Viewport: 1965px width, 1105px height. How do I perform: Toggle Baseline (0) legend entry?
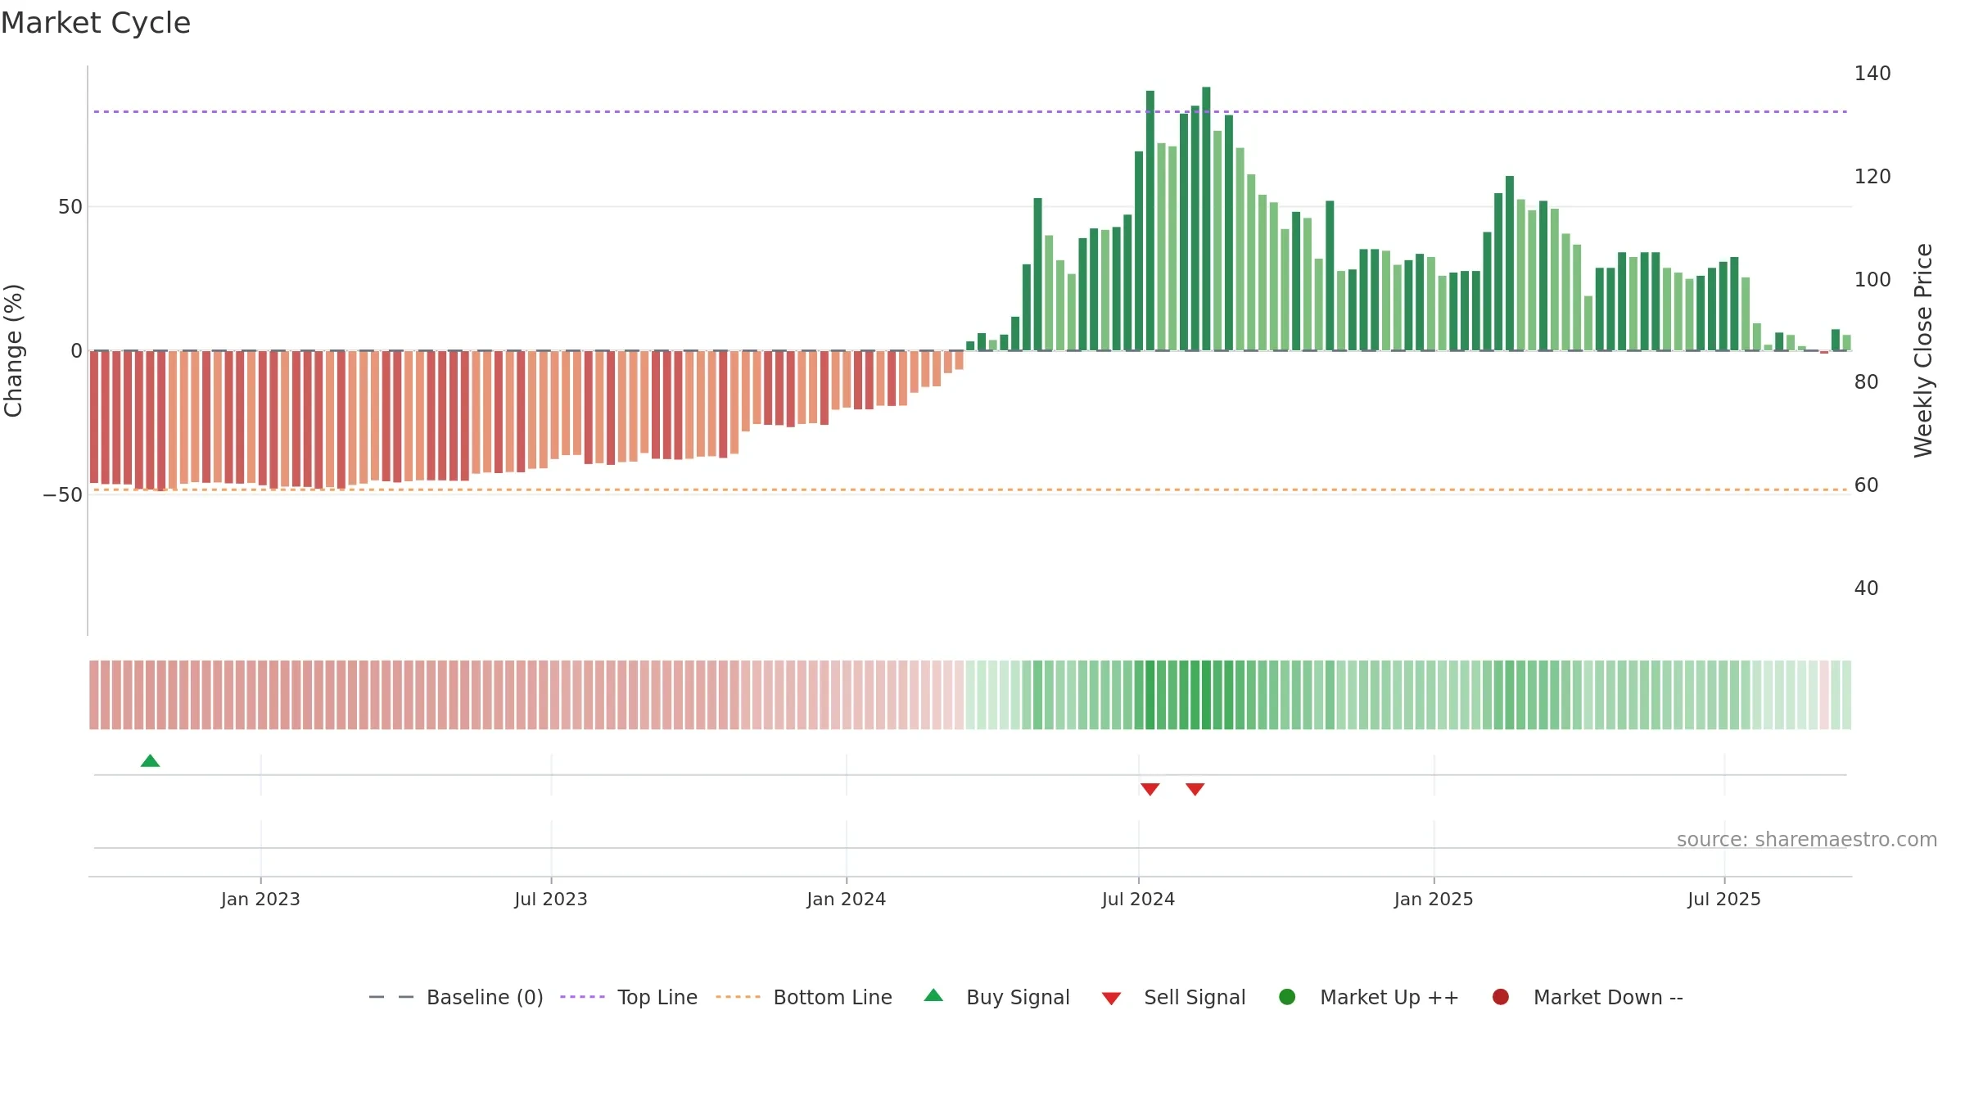pyautogui.click(x=456, y=997)
